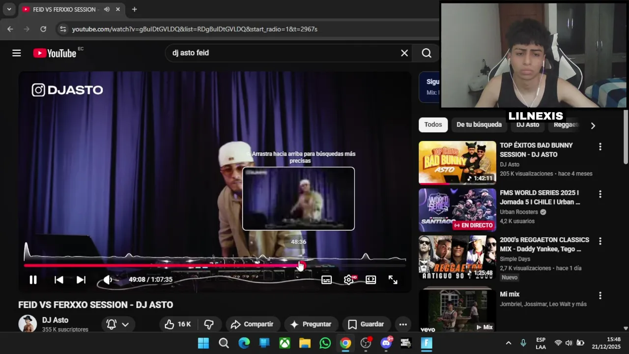Open the taskbar microphone indicator
Screen dimensions: 629x354
click(x=523, y=343)
